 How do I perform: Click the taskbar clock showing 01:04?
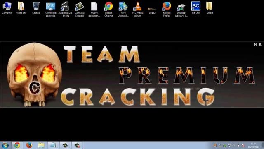253,145
